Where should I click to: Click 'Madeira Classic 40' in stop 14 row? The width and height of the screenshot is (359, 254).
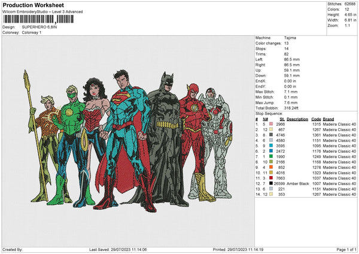(339, 195)
